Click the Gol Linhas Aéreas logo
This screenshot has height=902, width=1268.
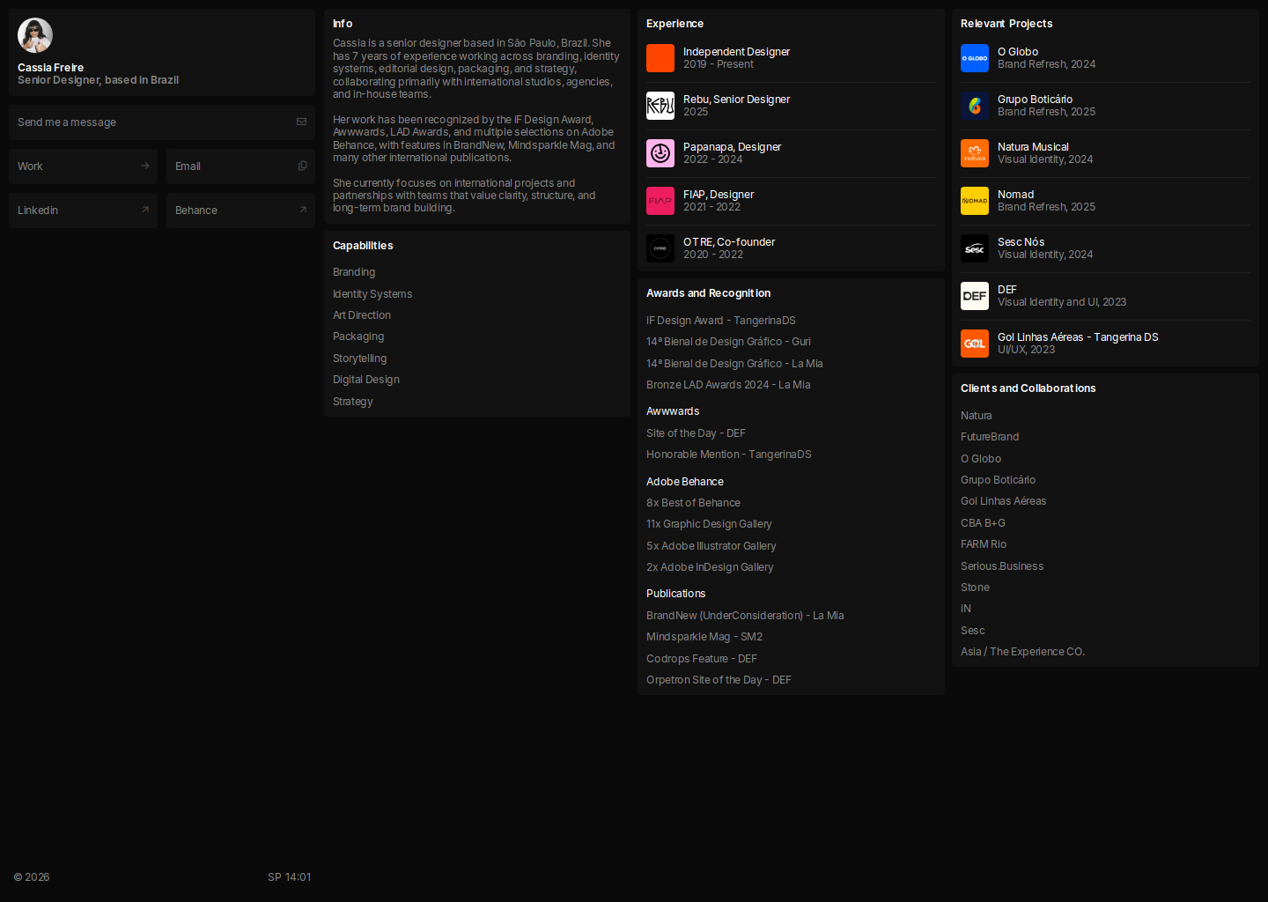pyautogui.click(x=974, y=344)
